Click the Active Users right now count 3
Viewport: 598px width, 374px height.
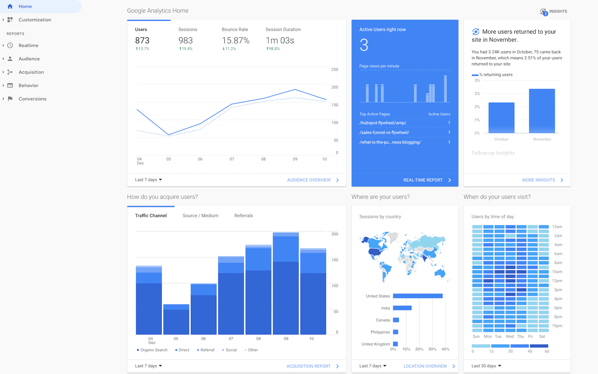click(x=364, y=45)
